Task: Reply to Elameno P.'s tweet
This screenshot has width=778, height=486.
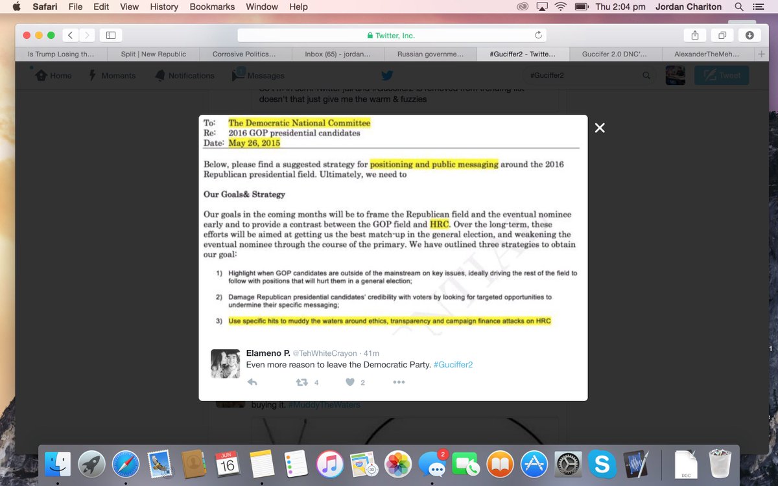Action: pos(252,382)
